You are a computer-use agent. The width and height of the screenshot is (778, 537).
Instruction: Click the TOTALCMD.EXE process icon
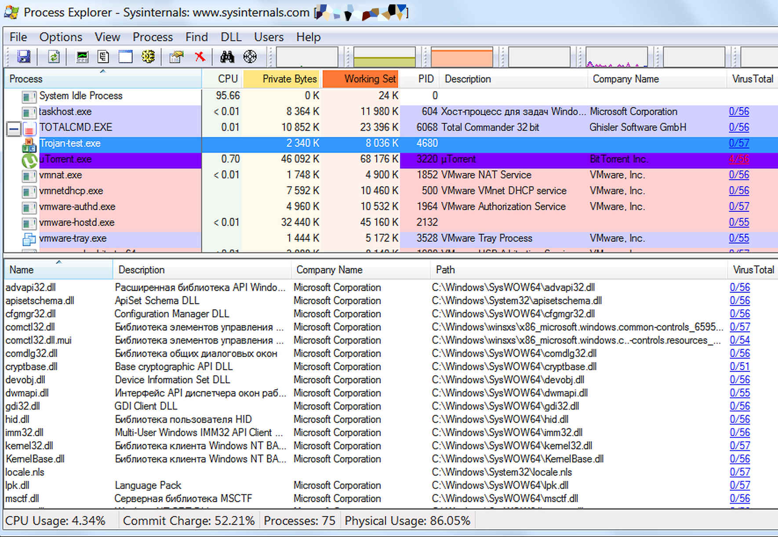[29, 128]
